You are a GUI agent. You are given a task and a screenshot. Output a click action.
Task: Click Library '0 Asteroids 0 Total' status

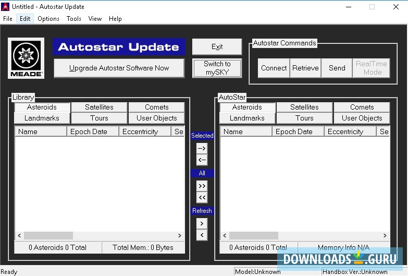(x=58, y=247)
